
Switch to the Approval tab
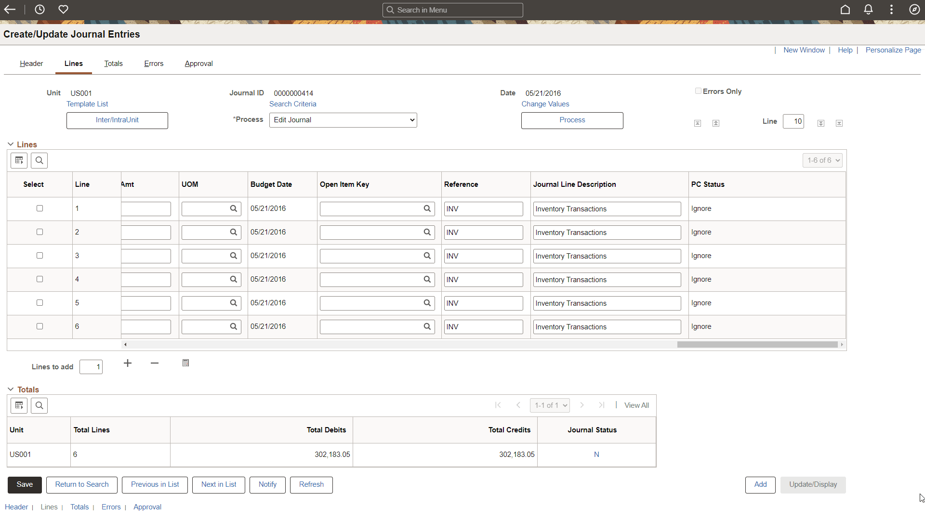pyautogui.click(x=198, y=64)
